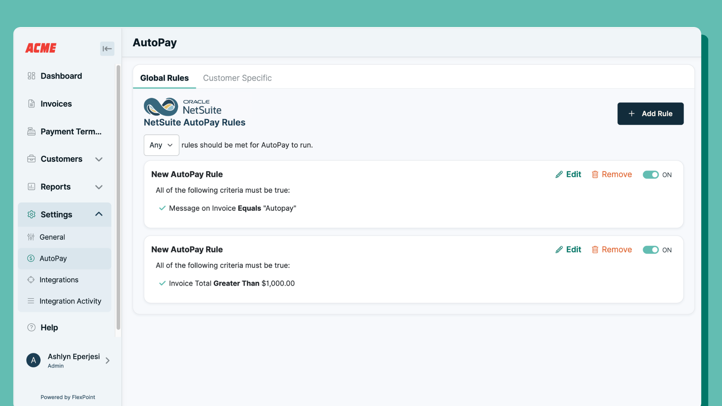This screenshot has height=406, width=722.
Task: Collapse the Settings section chevron
Action: [x=99, y=214]
